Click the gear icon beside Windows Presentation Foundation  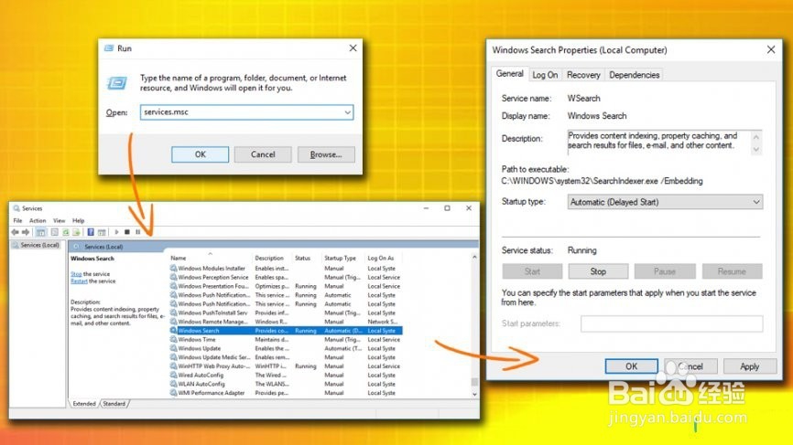pos(173,286)
